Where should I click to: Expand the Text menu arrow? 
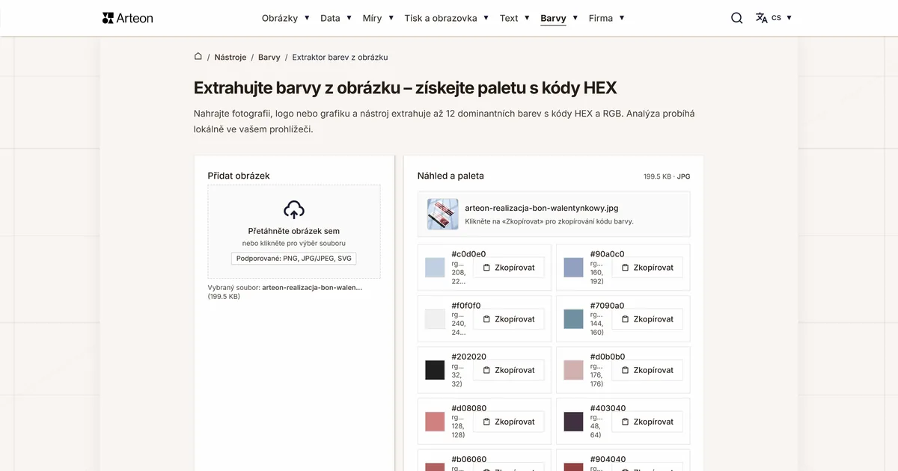(x=527, y=18)
